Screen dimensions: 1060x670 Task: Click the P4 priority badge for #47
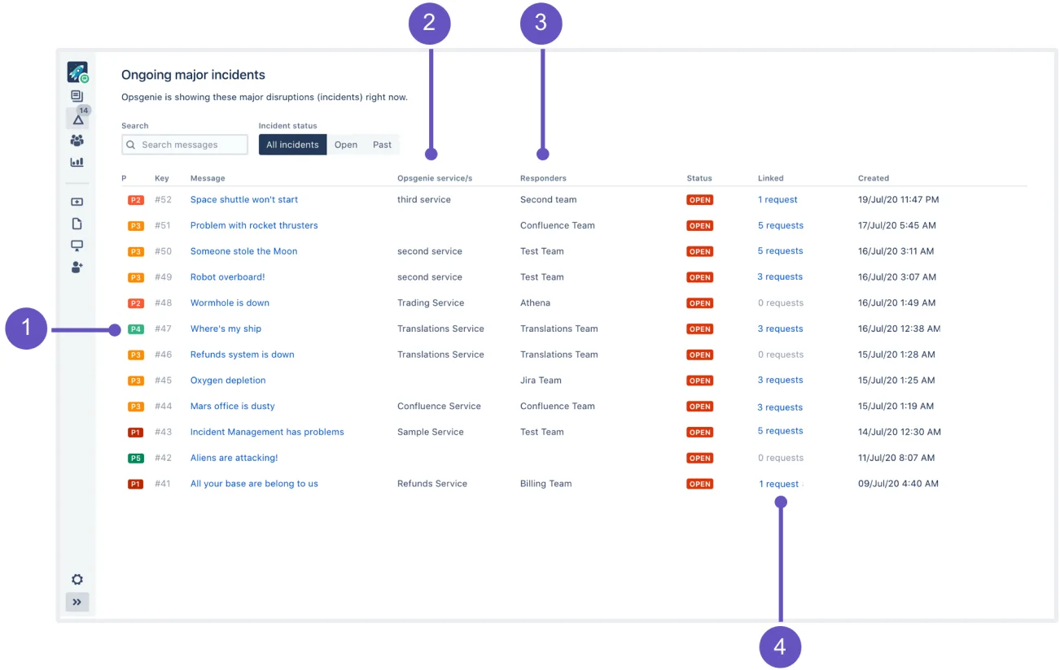click(136, 329)
